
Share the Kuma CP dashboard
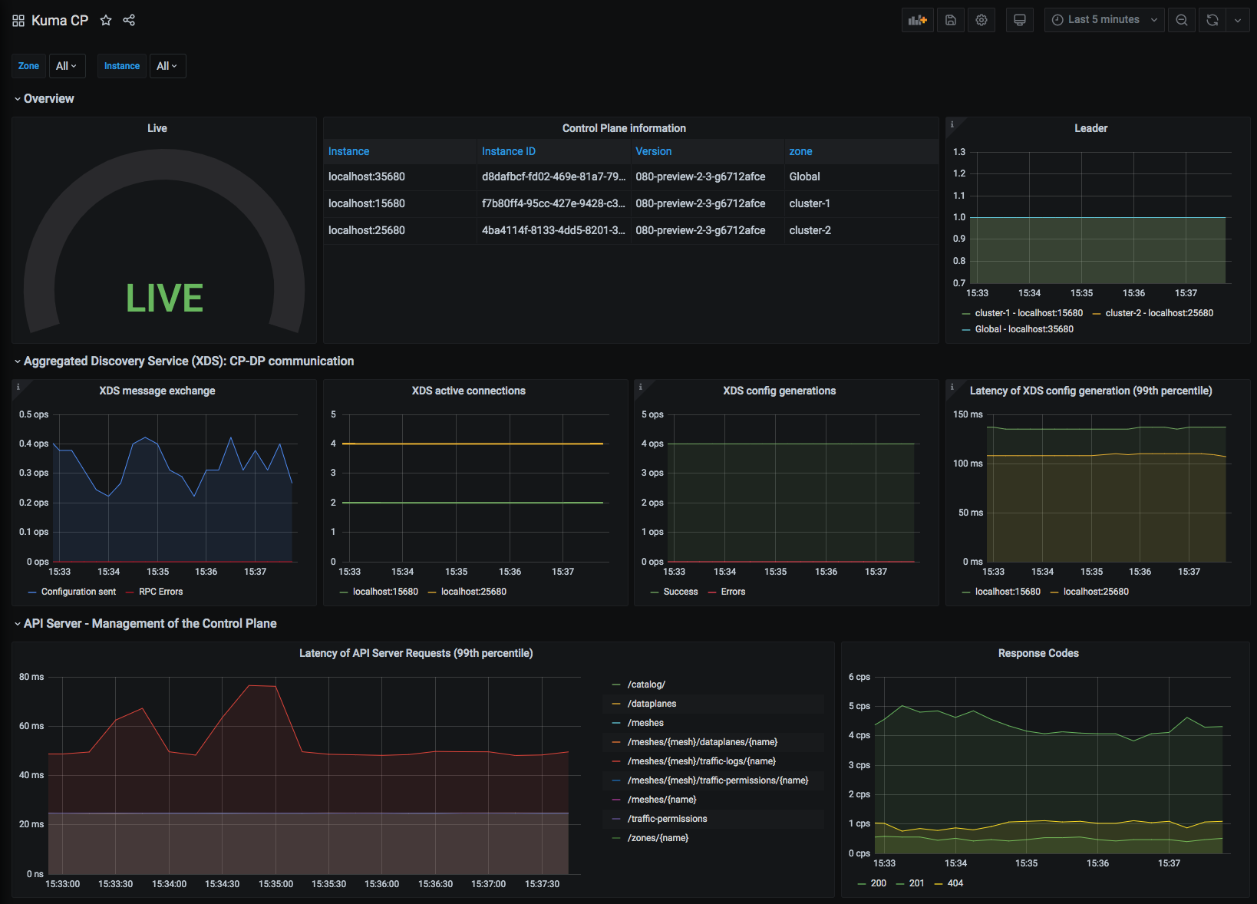129,20
